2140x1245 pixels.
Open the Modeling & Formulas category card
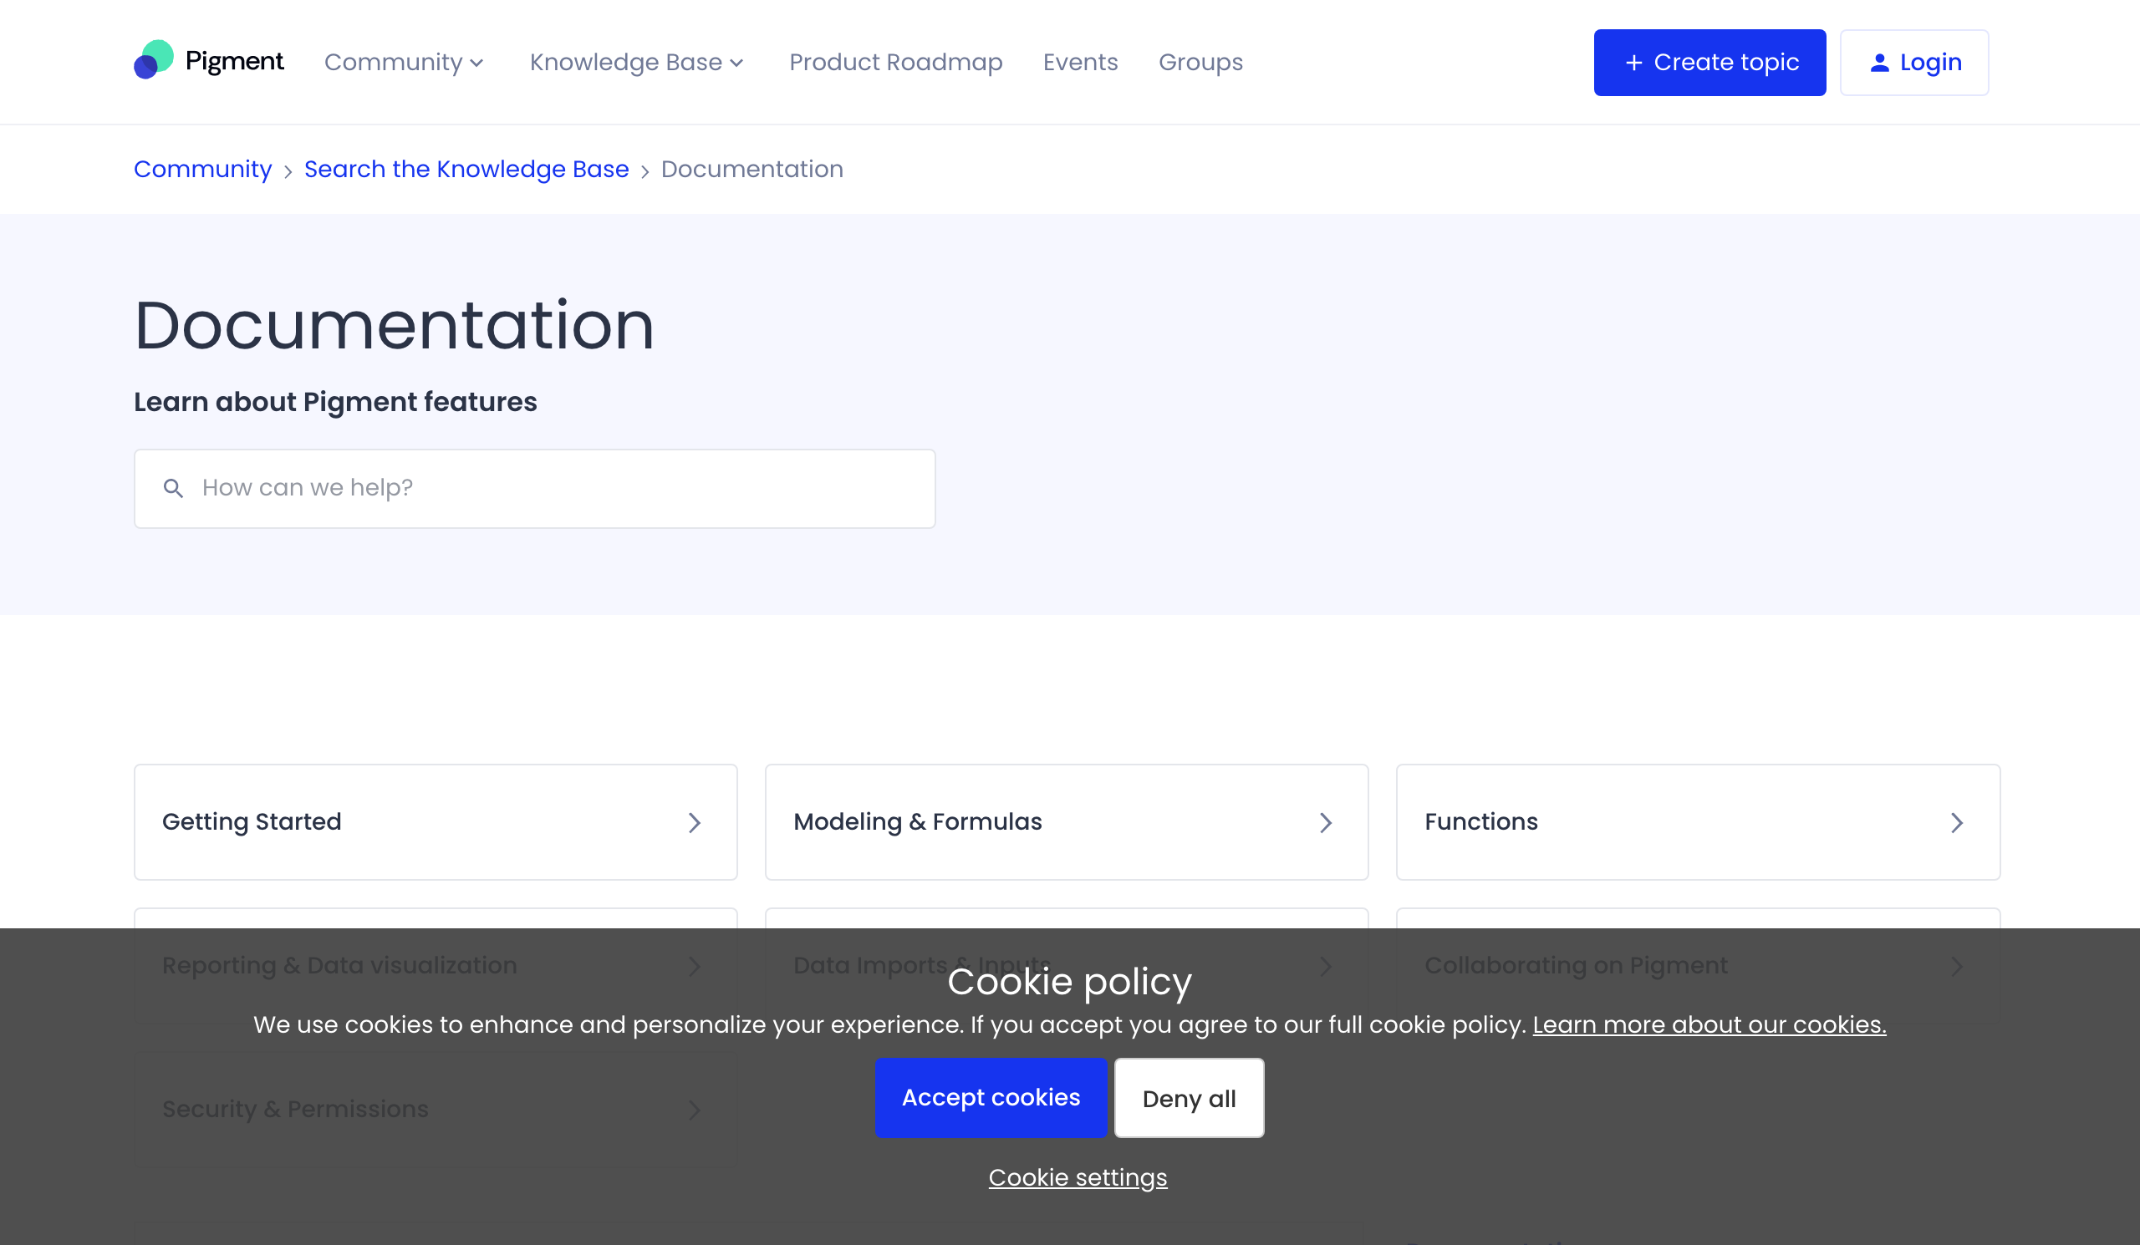pyautogui.click(x=1067, y=822)
